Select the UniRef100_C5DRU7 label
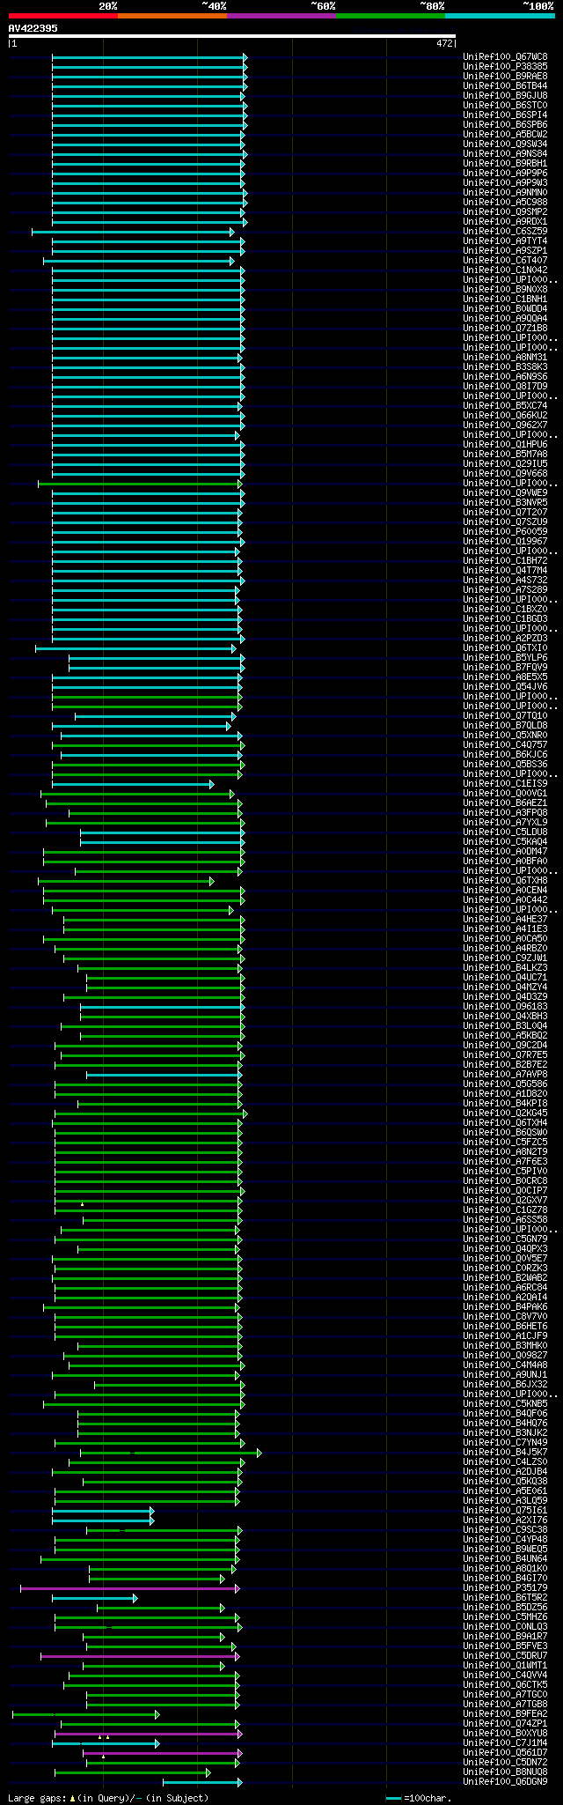 click(505, 1656)
